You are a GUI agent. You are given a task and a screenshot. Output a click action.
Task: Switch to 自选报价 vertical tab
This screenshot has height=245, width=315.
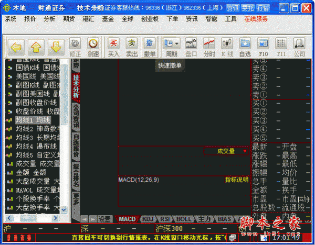pos(76,147)
